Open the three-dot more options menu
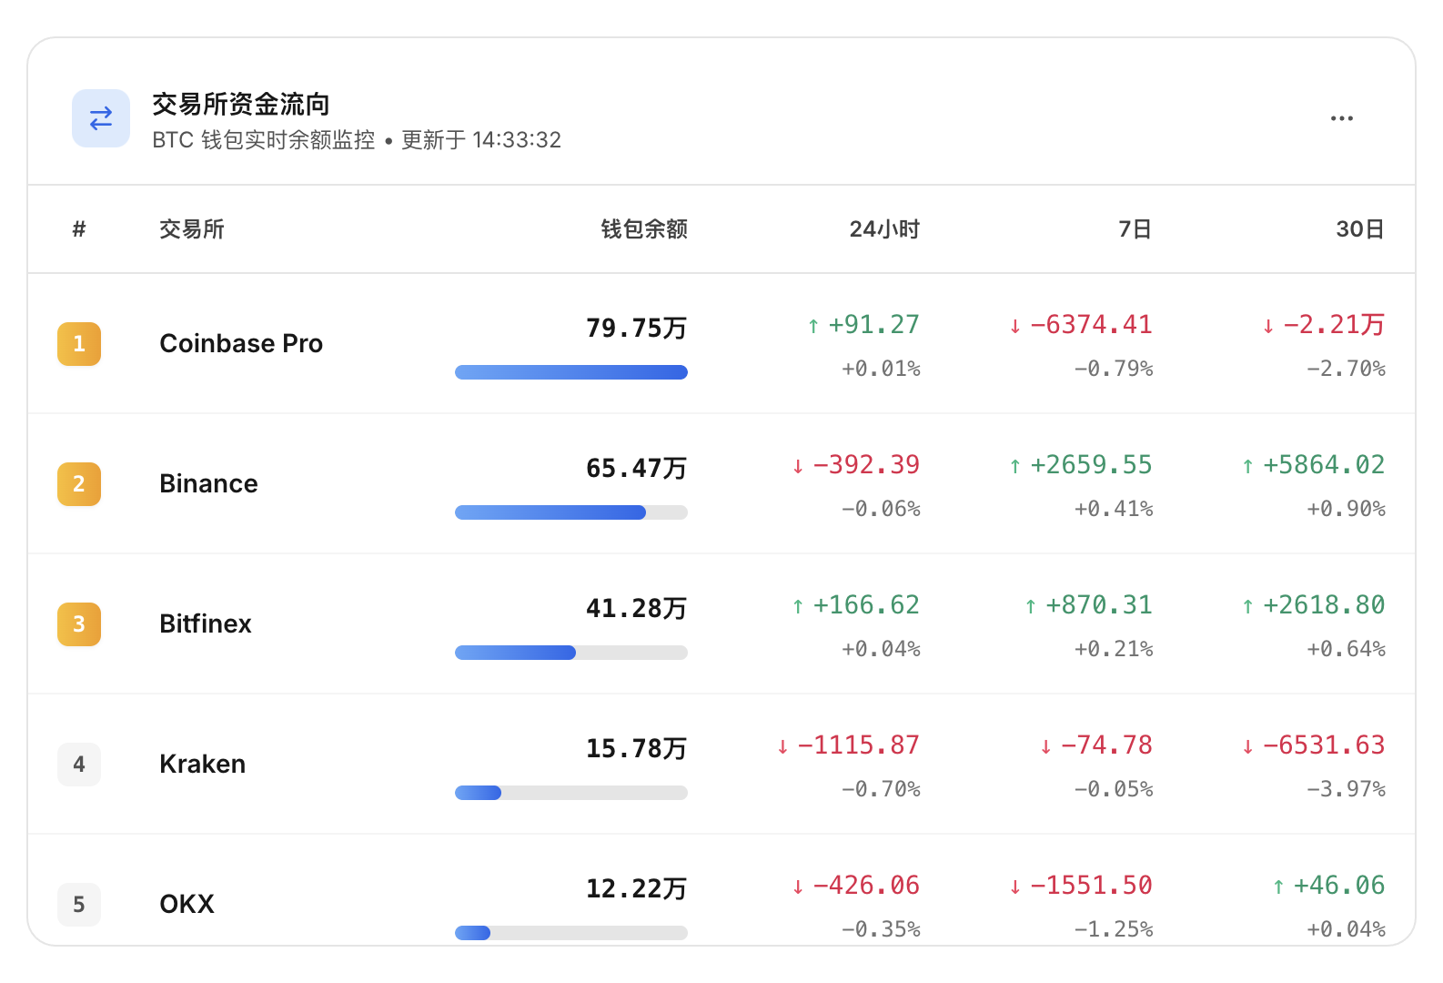1443x983 pixels. coord(1341,118)
